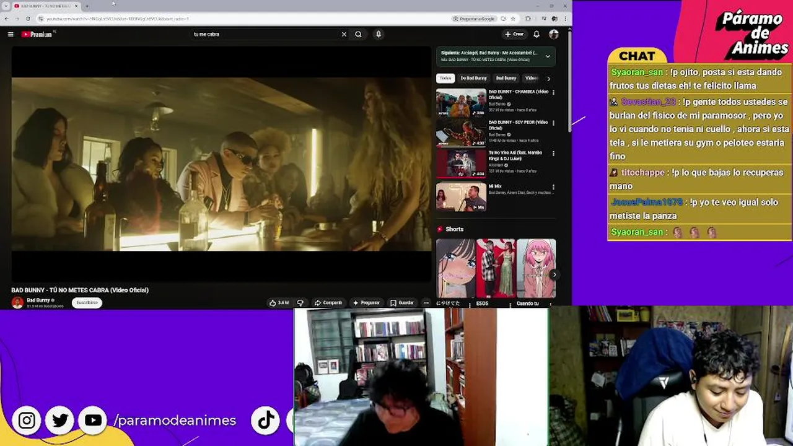Click the page vertical scrollbar

click(569, 81)
